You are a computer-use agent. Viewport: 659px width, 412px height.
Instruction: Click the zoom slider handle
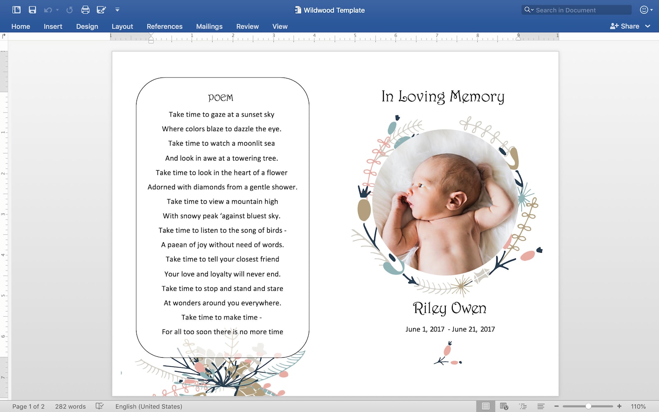588,406
